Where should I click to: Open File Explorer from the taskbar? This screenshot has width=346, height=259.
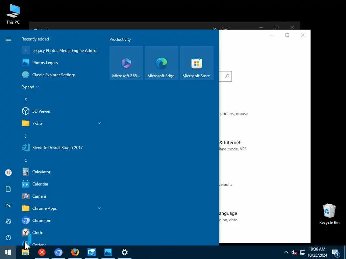(x=25, y=252)
